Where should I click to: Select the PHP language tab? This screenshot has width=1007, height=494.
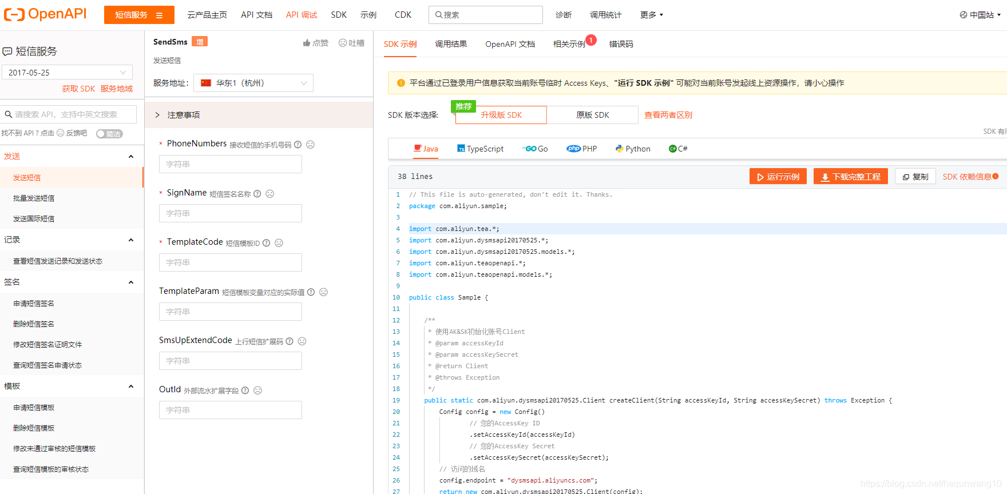(x=581, y=149)
